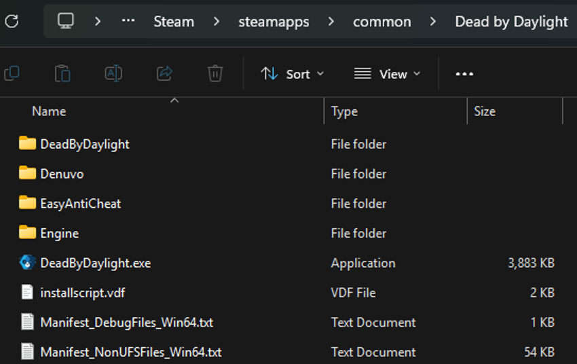Select the Manifest_NonUFSFiles_Win64.txt file icon
Viewport: 577px width, 364px height.
point(27,352)
